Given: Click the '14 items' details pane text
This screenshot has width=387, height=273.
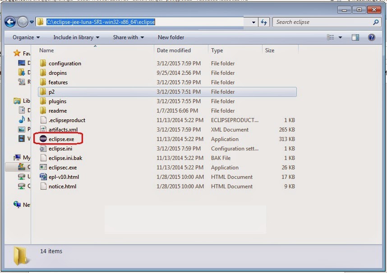Looking at the screenshot, I should click(51, 251).
